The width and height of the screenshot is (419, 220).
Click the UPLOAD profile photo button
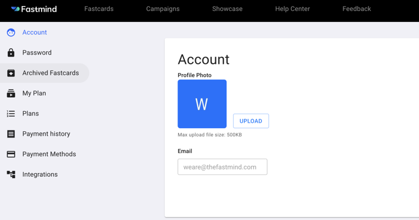point(251,121)
